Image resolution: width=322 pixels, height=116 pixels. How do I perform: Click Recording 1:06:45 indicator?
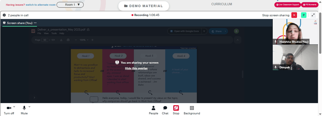coord(146,15)
